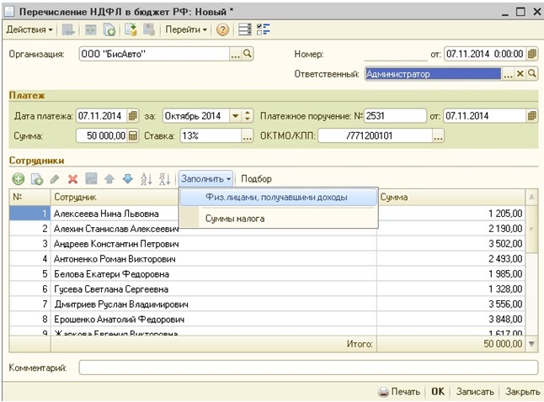Select row Дмитриев Руслан Владимирович

pyautogui.click(x=267, y=304)
